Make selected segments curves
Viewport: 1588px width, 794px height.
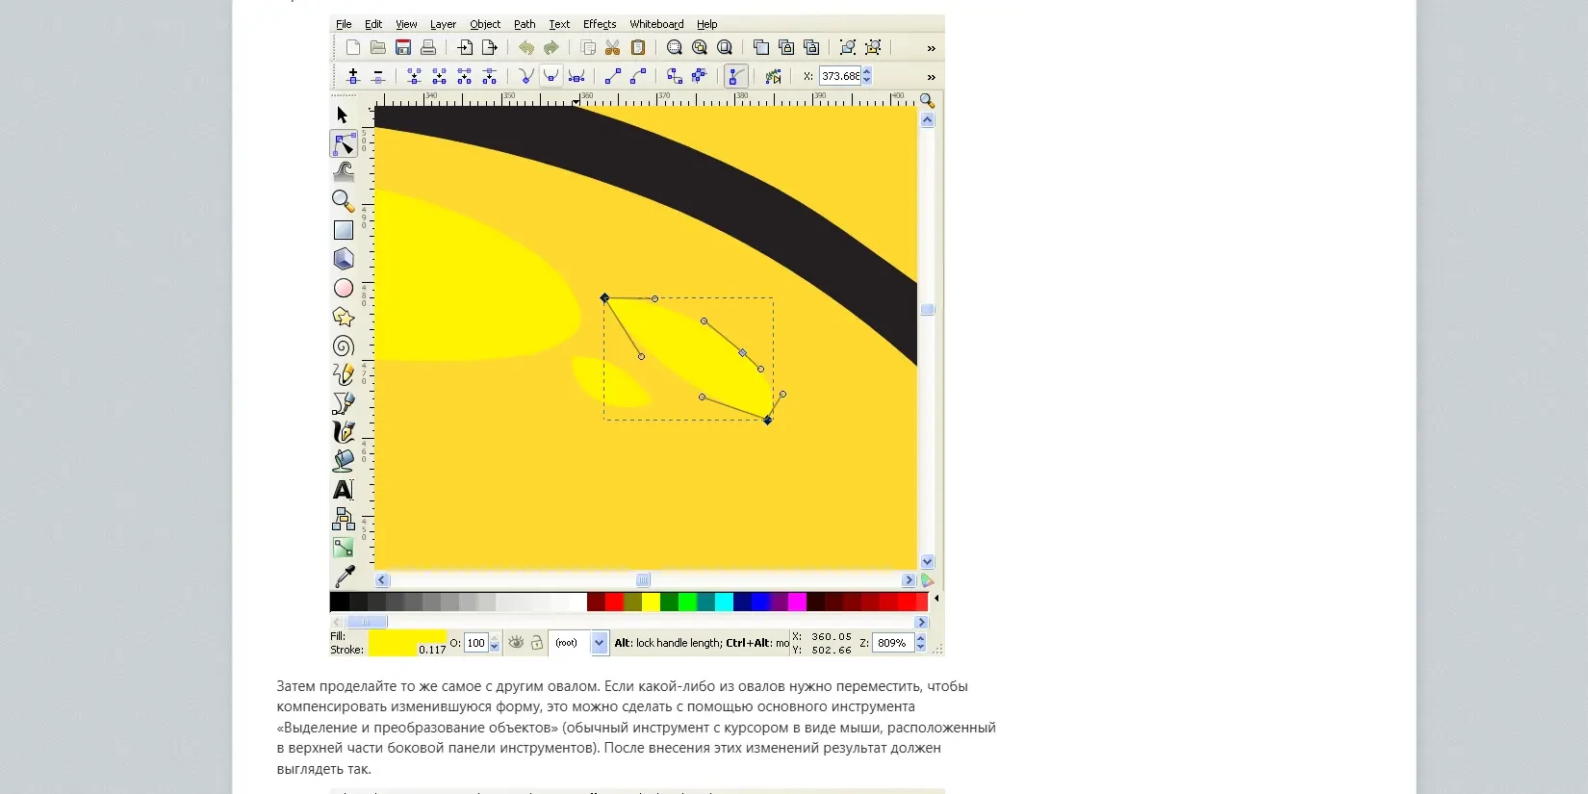coord(638,76)
